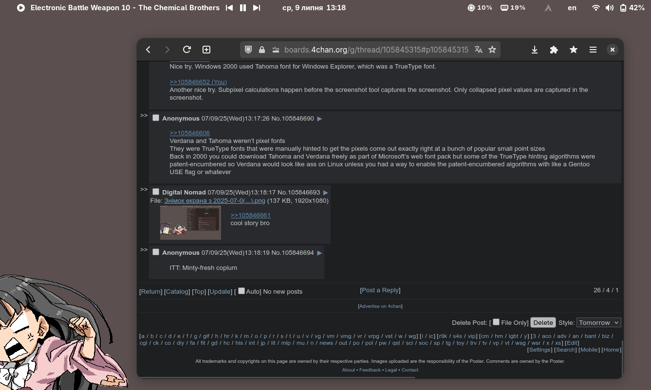Click the Delete button

tap(543, 322)
